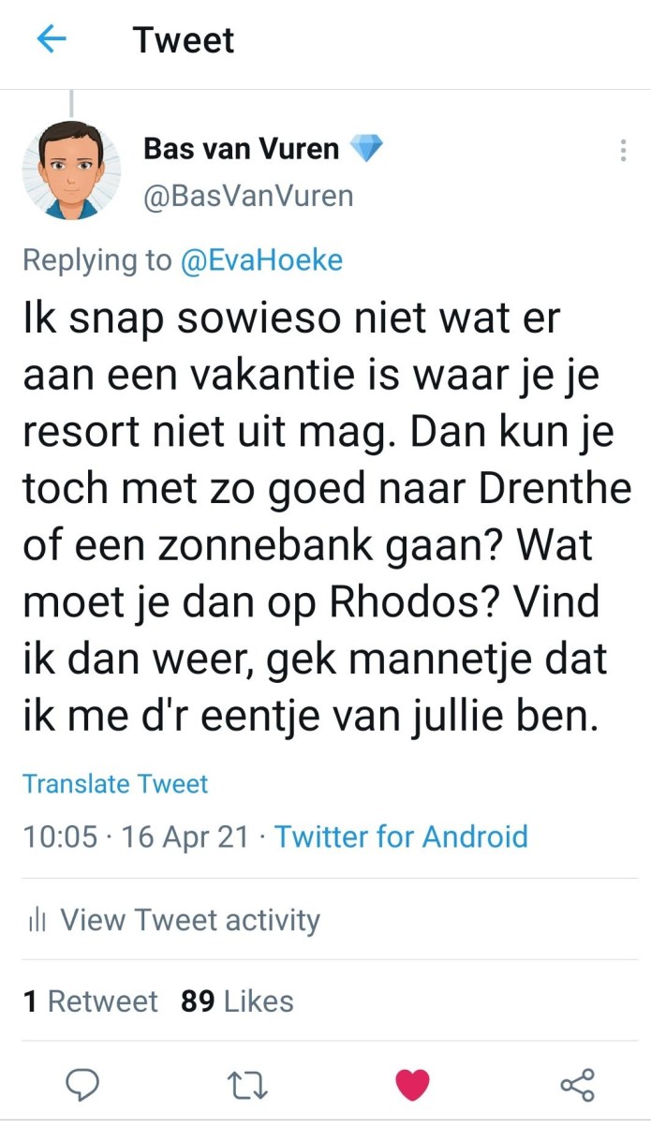Open the share icon
651x1126 pixels.
577,1085
